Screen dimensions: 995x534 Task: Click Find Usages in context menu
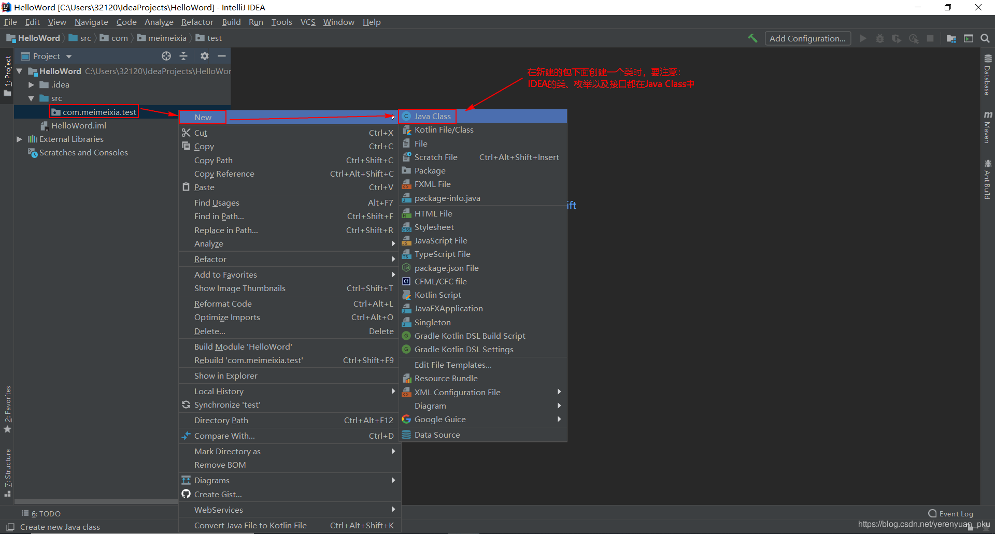[290, 203]
